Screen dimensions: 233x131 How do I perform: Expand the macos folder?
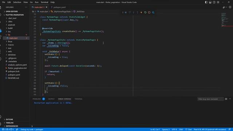click(16, 45)
